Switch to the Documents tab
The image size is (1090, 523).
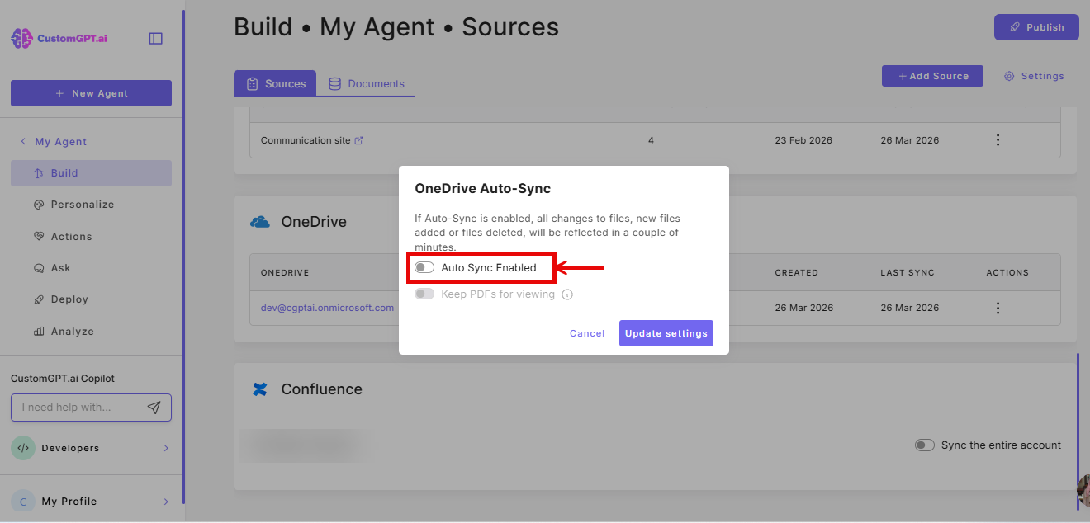click(366, 83)
